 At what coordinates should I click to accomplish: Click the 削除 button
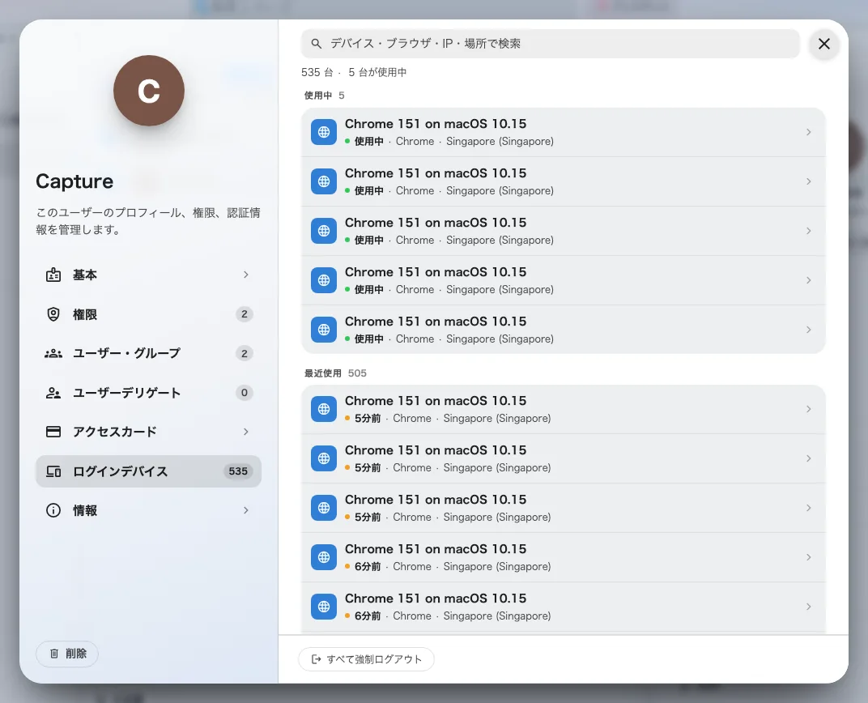(67, 654)
